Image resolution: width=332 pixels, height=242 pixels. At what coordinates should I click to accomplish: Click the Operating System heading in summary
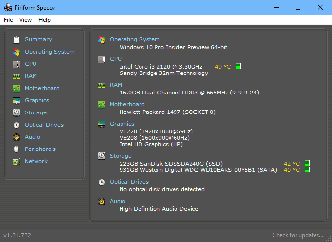click(135, 39)
